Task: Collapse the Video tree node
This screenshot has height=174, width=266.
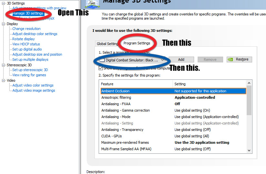Action: 3,80
